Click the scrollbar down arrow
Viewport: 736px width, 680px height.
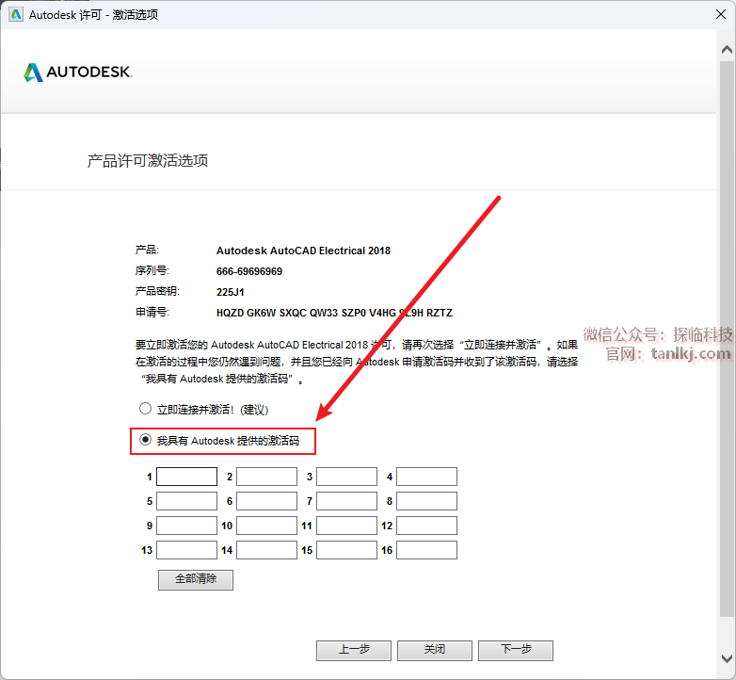(727, 658)
